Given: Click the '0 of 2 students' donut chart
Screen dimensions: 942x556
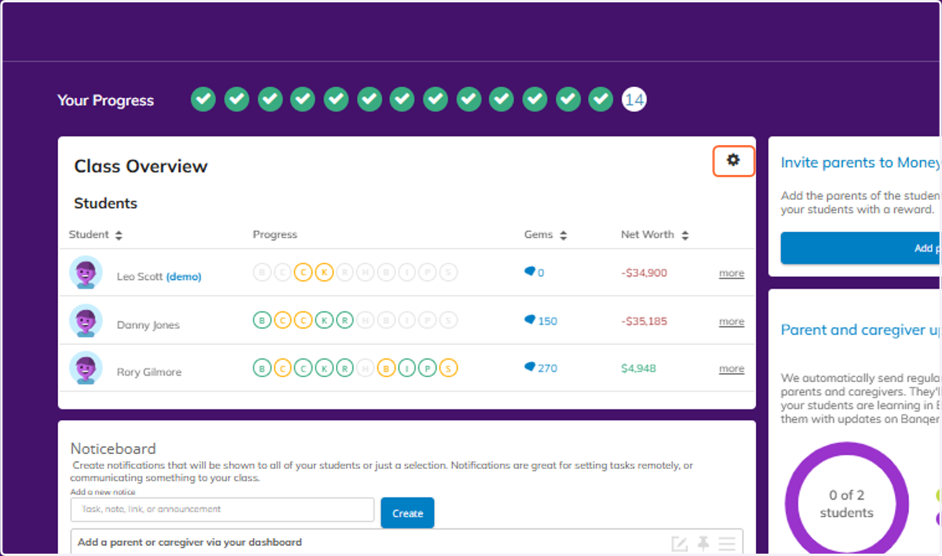Looking at the screenshot, I should 846,502.
